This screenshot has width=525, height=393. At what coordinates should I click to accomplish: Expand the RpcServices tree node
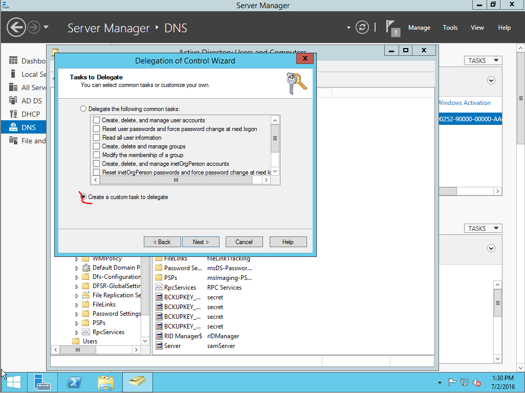click(x=77, y=333)
